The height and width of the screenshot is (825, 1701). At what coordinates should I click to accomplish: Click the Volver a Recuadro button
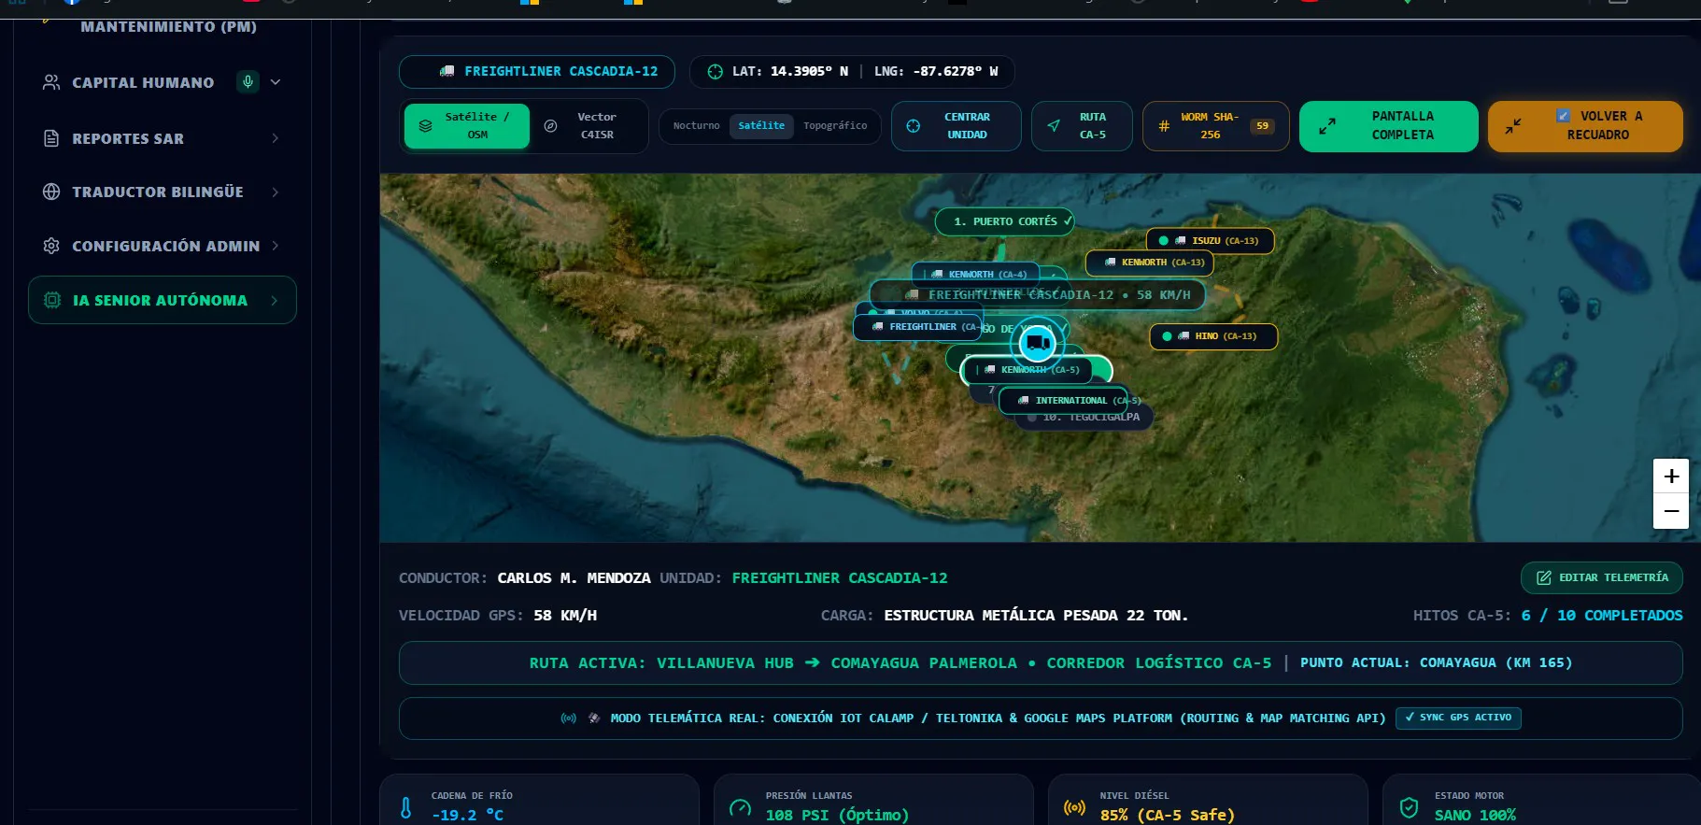1585,126
